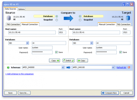Click the Copy to source button
This screenshot has width=137, height=100.
click(82, 61)
